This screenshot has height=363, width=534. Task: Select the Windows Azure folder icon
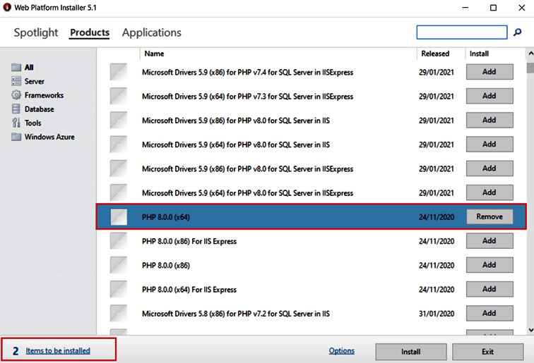pyautogui.click(x=16, y=137)
